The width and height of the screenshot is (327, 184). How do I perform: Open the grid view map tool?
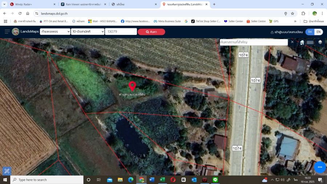coord(310,43)
